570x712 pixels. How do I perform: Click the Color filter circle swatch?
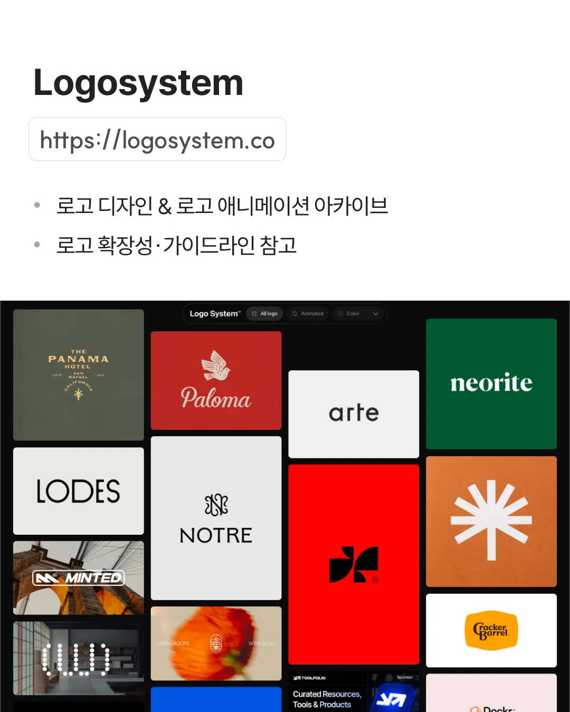point(340,313)
